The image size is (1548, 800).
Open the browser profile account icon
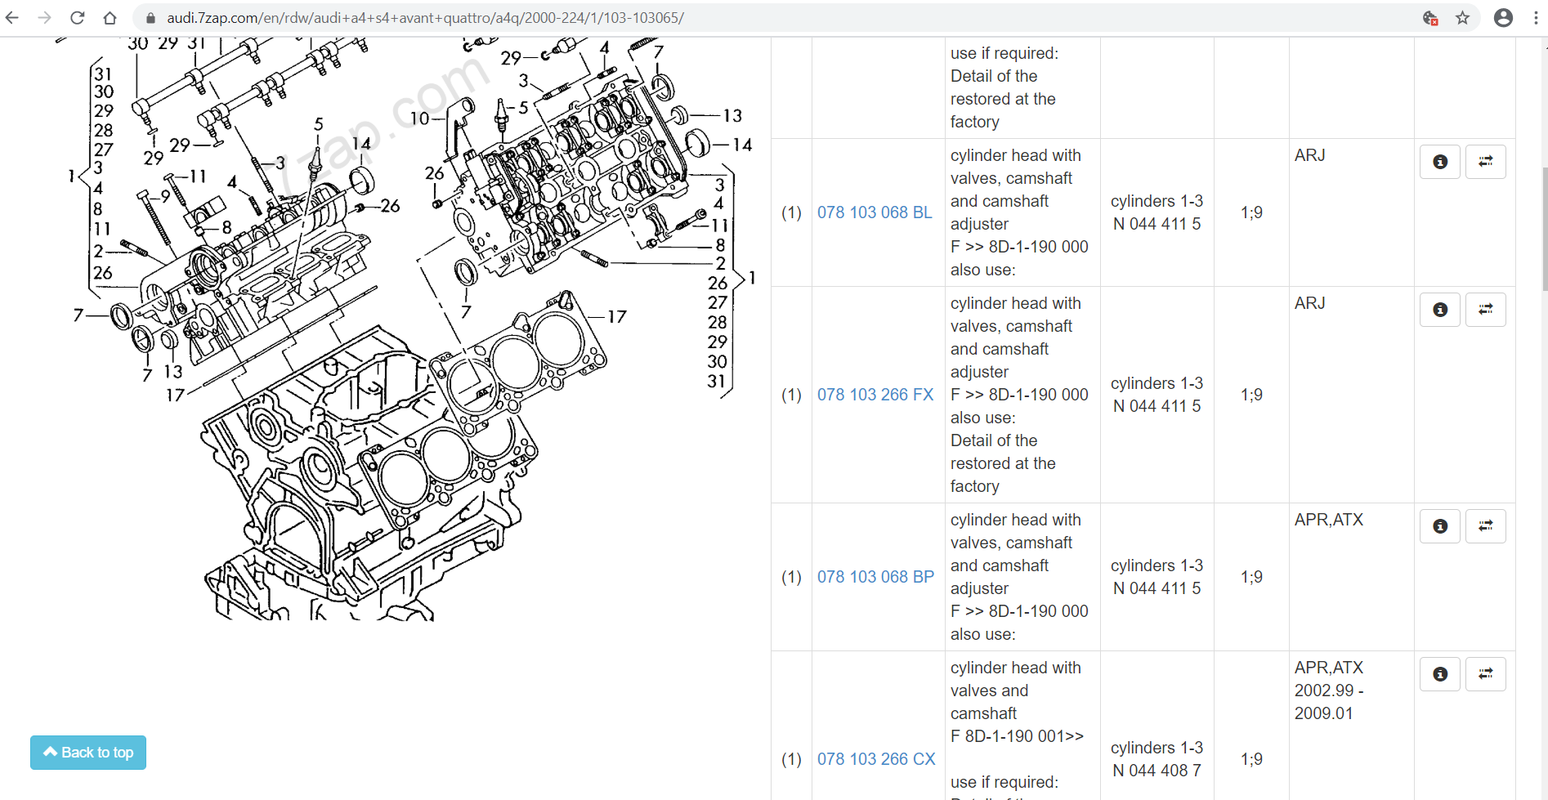1503,17
